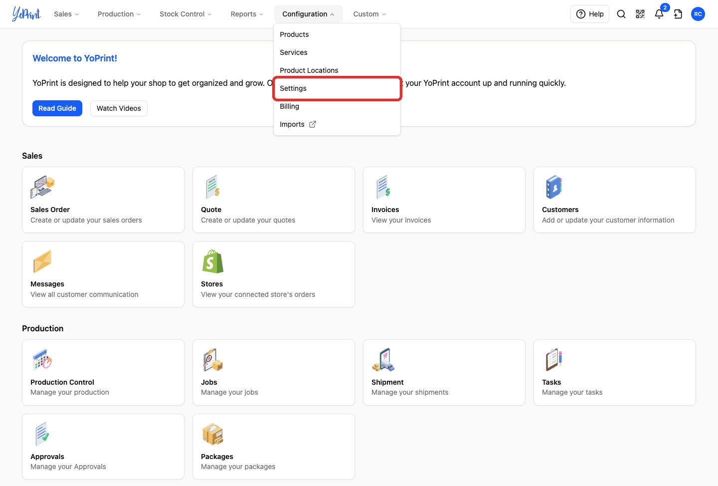Screen dimensions: 718x486
Task: Click the Production Control calendar icon
Action: (x=42, y=360)
